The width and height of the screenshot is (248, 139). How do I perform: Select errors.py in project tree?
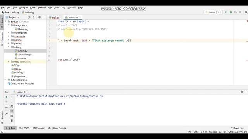(x=22, y=58)
